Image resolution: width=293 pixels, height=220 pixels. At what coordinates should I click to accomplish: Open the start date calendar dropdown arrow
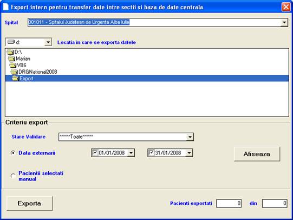[131, 153]
